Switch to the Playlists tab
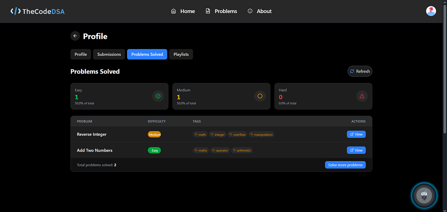This screenshot has width=447, height=212. [x=181, y=54]
